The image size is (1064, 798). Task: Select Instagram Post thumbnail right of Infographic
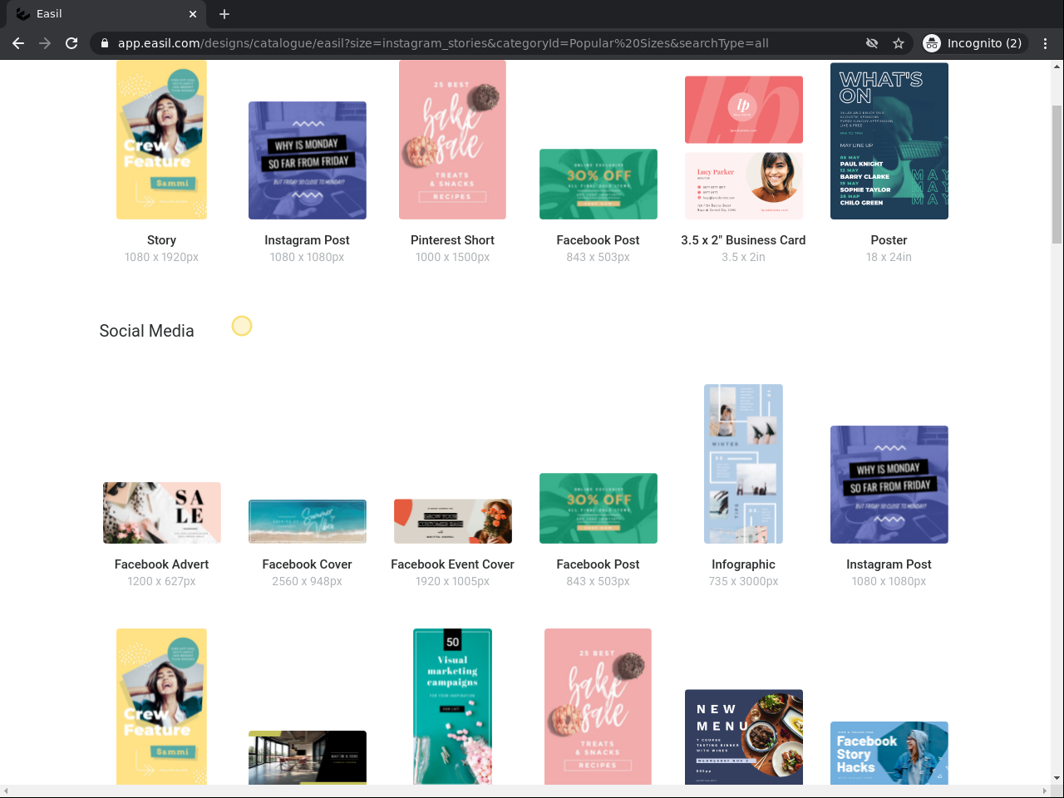[x=889, y=485]
